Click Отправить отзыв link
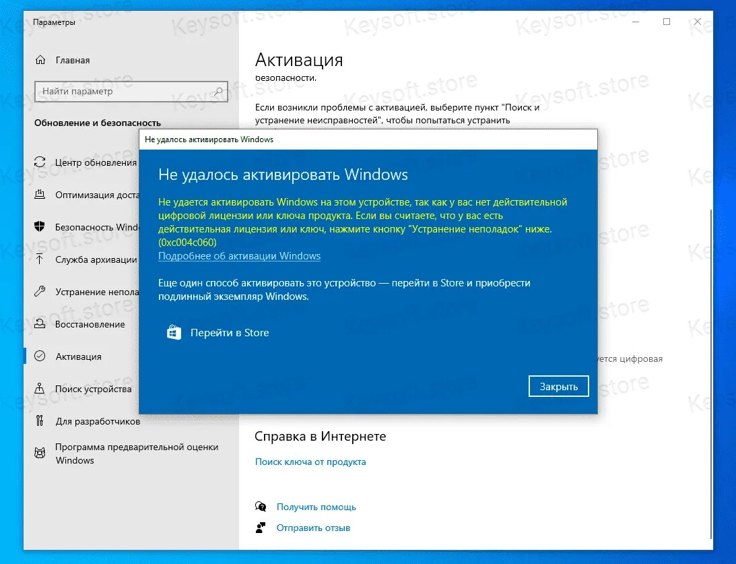This screenshot has height=564, width=736. 313,528
